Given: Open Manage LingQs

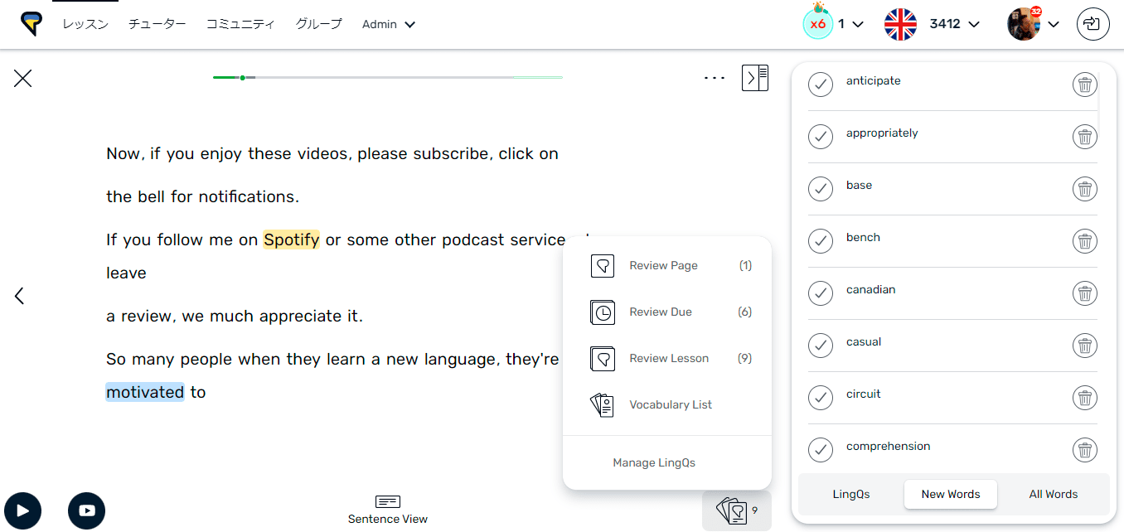Looking at the screenshot, I should tap(654, 462).
